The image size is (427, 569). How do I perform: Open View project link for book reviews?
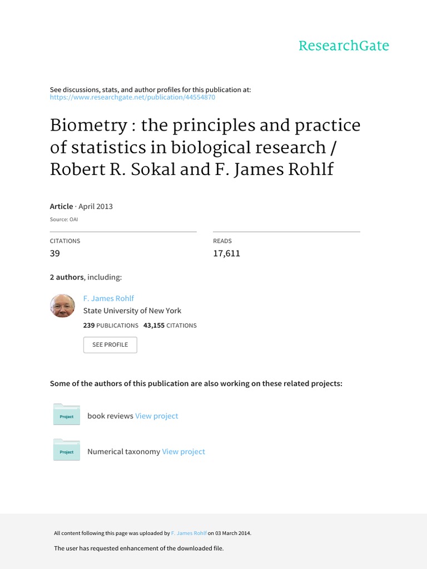(157, 416)
